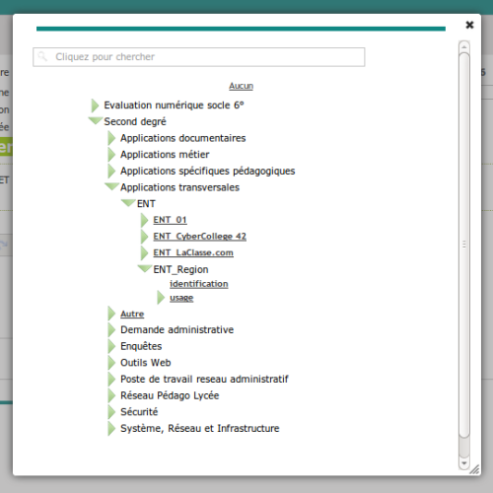The height and width of the screenshot is (493, 493).
Task: Close the category popup with X
Action: 469,25
